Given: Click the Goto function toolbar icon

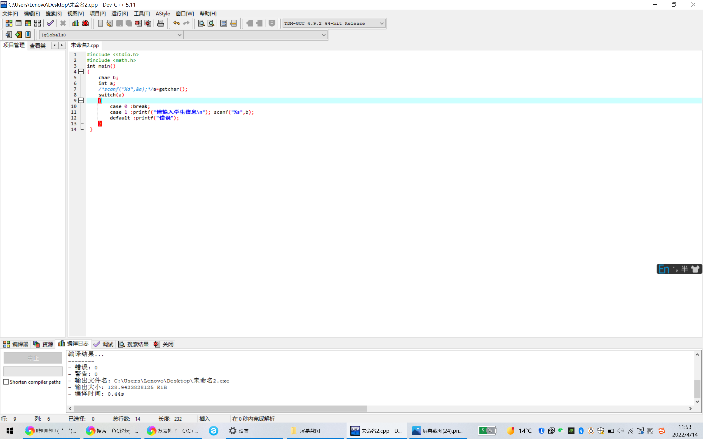Looking at the screenshot, I should click(x=223, y=23).
